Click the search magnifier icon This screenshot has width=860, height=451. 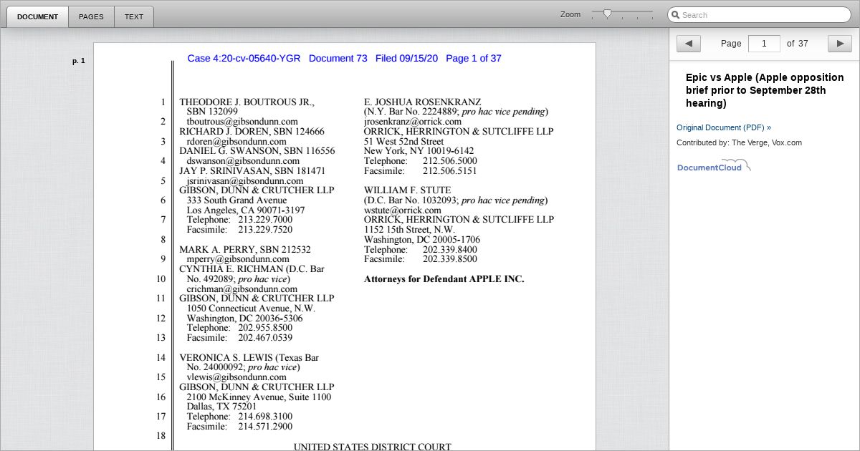[675, 15]
